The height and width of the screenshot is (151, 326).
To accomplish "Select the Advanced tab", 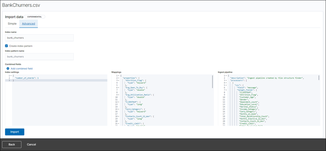I will pyautogui.click(x=29, y=24).
